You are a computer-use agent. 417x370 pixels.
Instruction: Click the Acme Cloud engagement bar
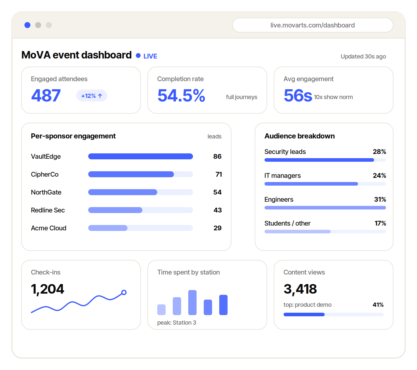point(141,228)
